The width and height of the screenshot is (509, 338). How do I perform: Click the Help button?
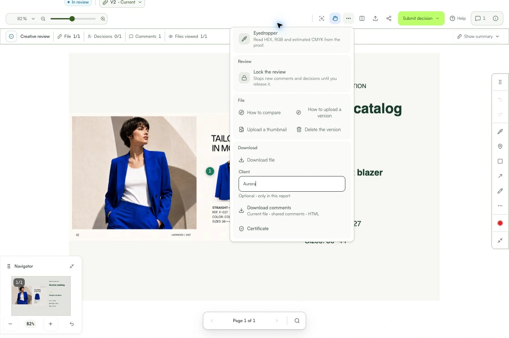(x=458, y=18)
